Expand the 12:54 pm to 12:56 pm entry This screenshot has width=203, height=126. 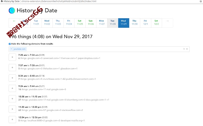point(12,119)
